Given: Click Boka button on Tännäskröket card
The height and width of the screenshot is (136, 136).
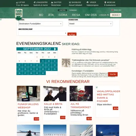Looking at the screenshot, I should (x=89, y=119).
